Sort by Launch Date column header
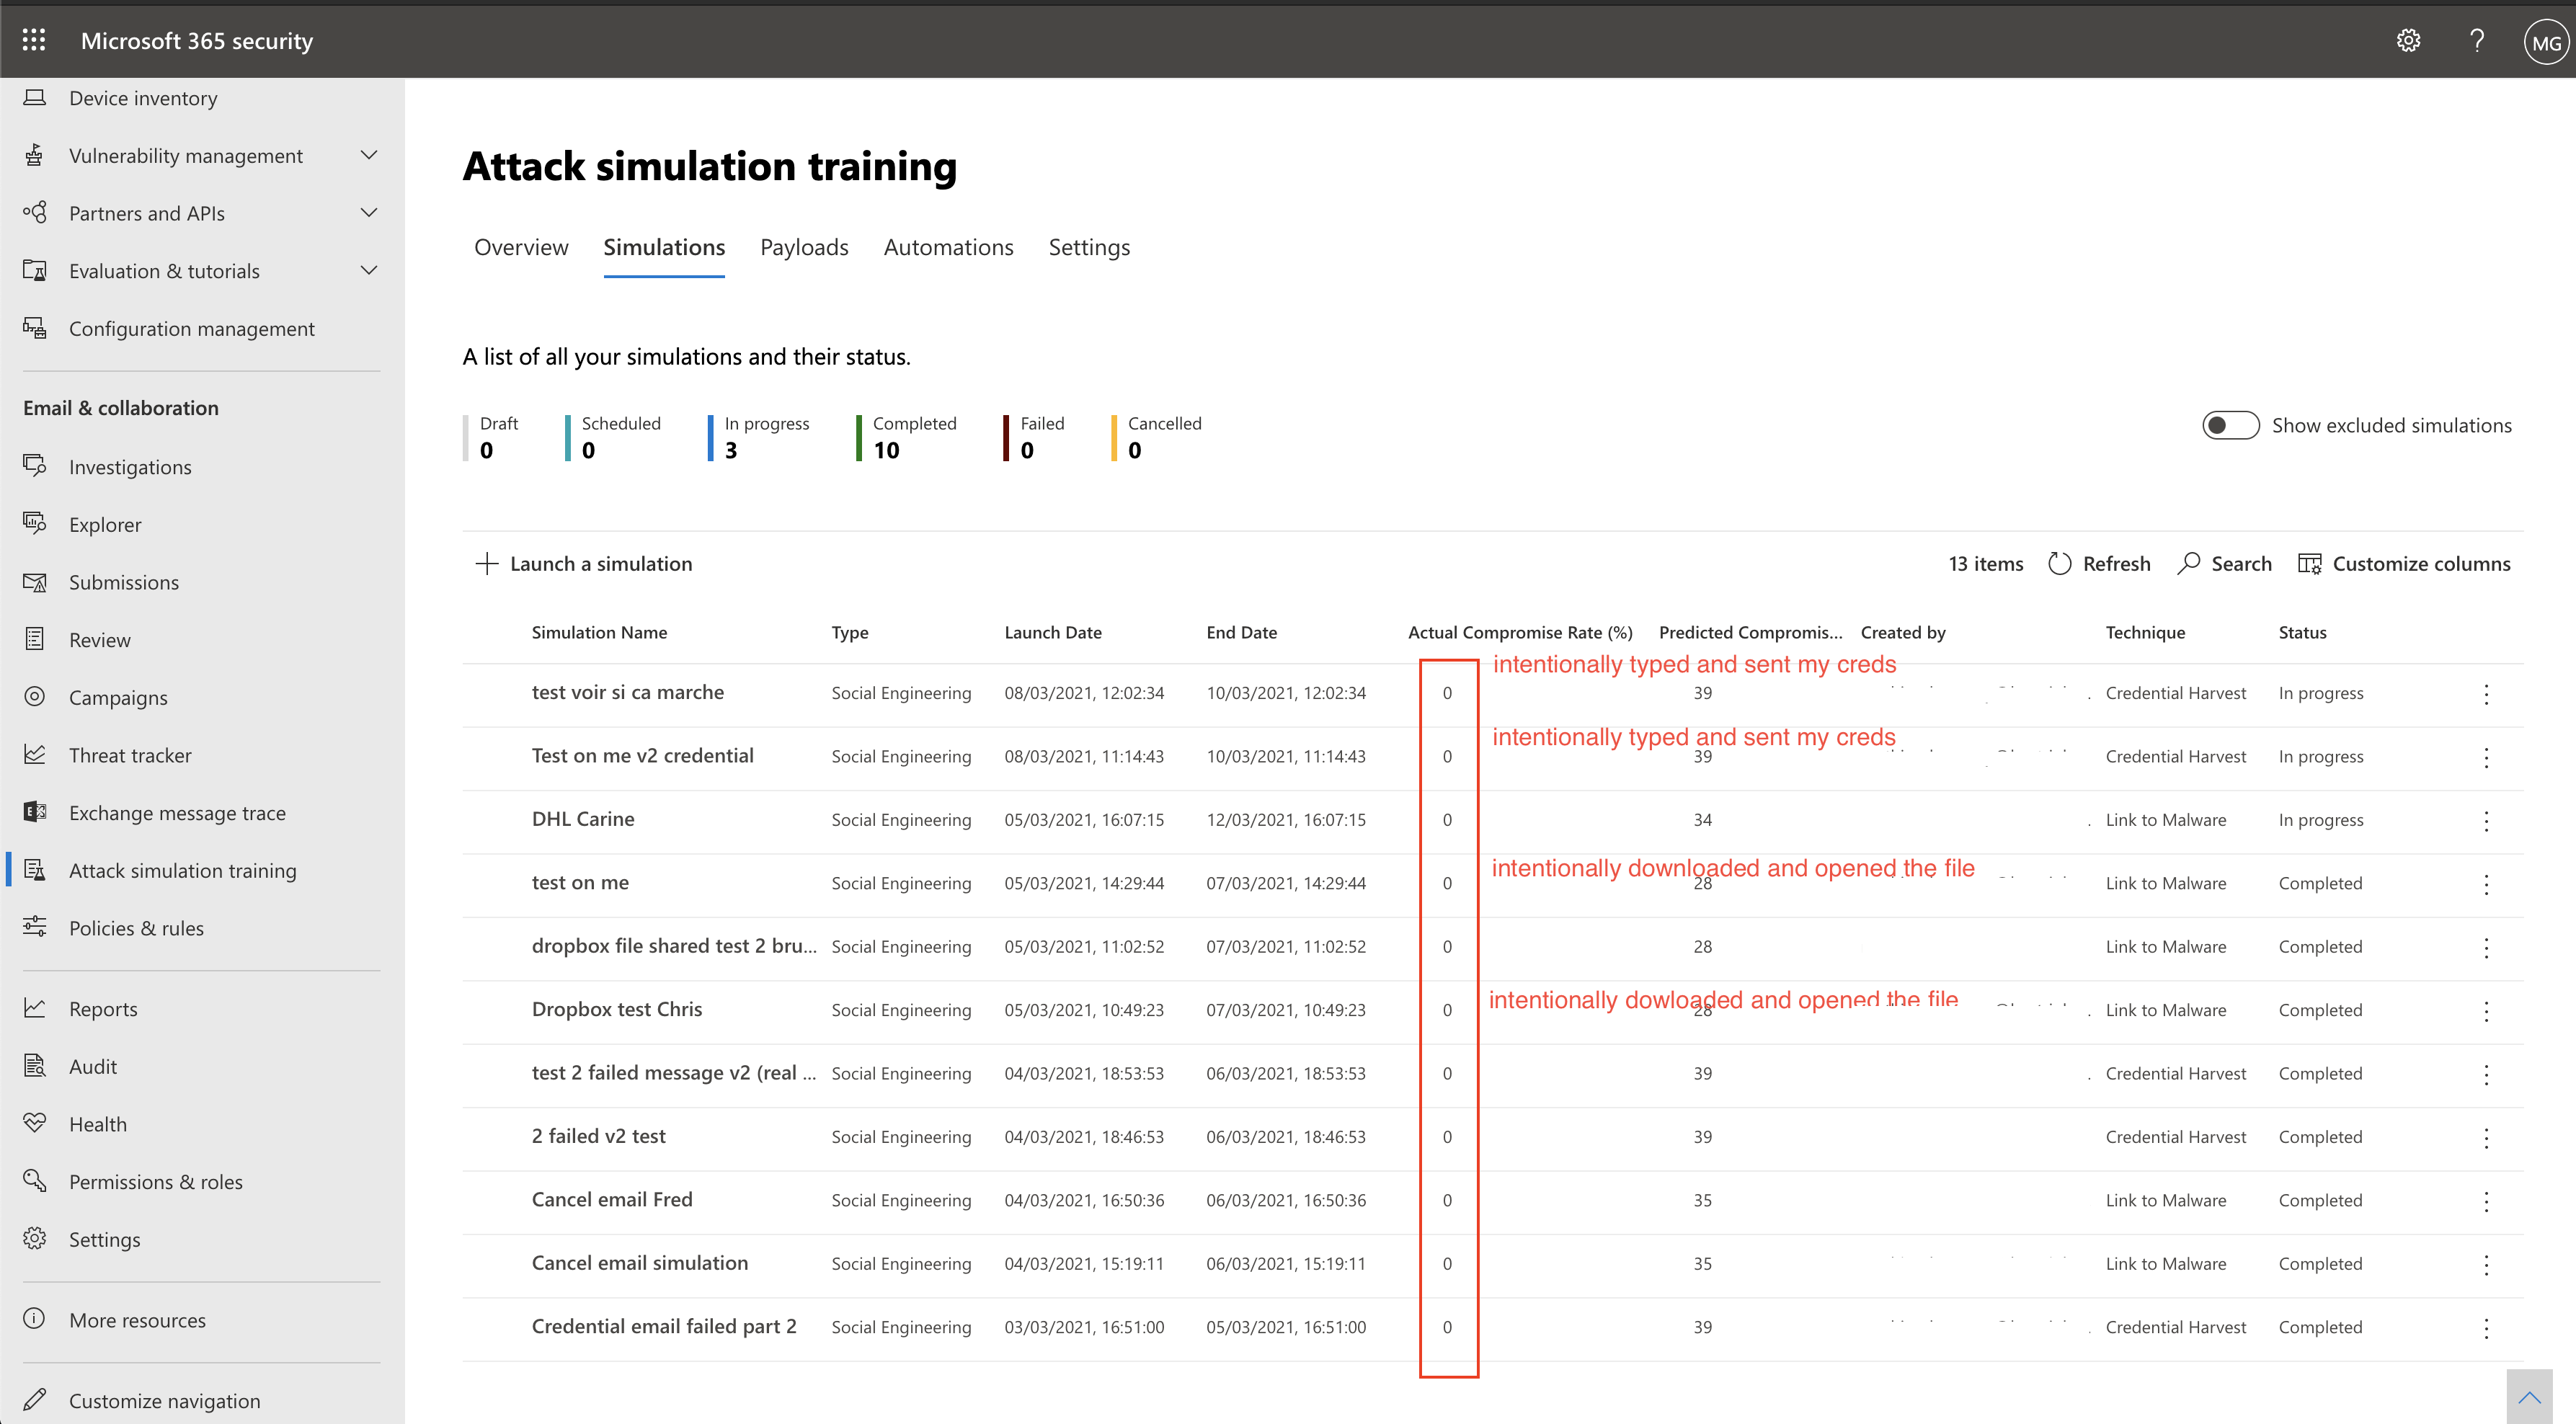 (1053, 632)
